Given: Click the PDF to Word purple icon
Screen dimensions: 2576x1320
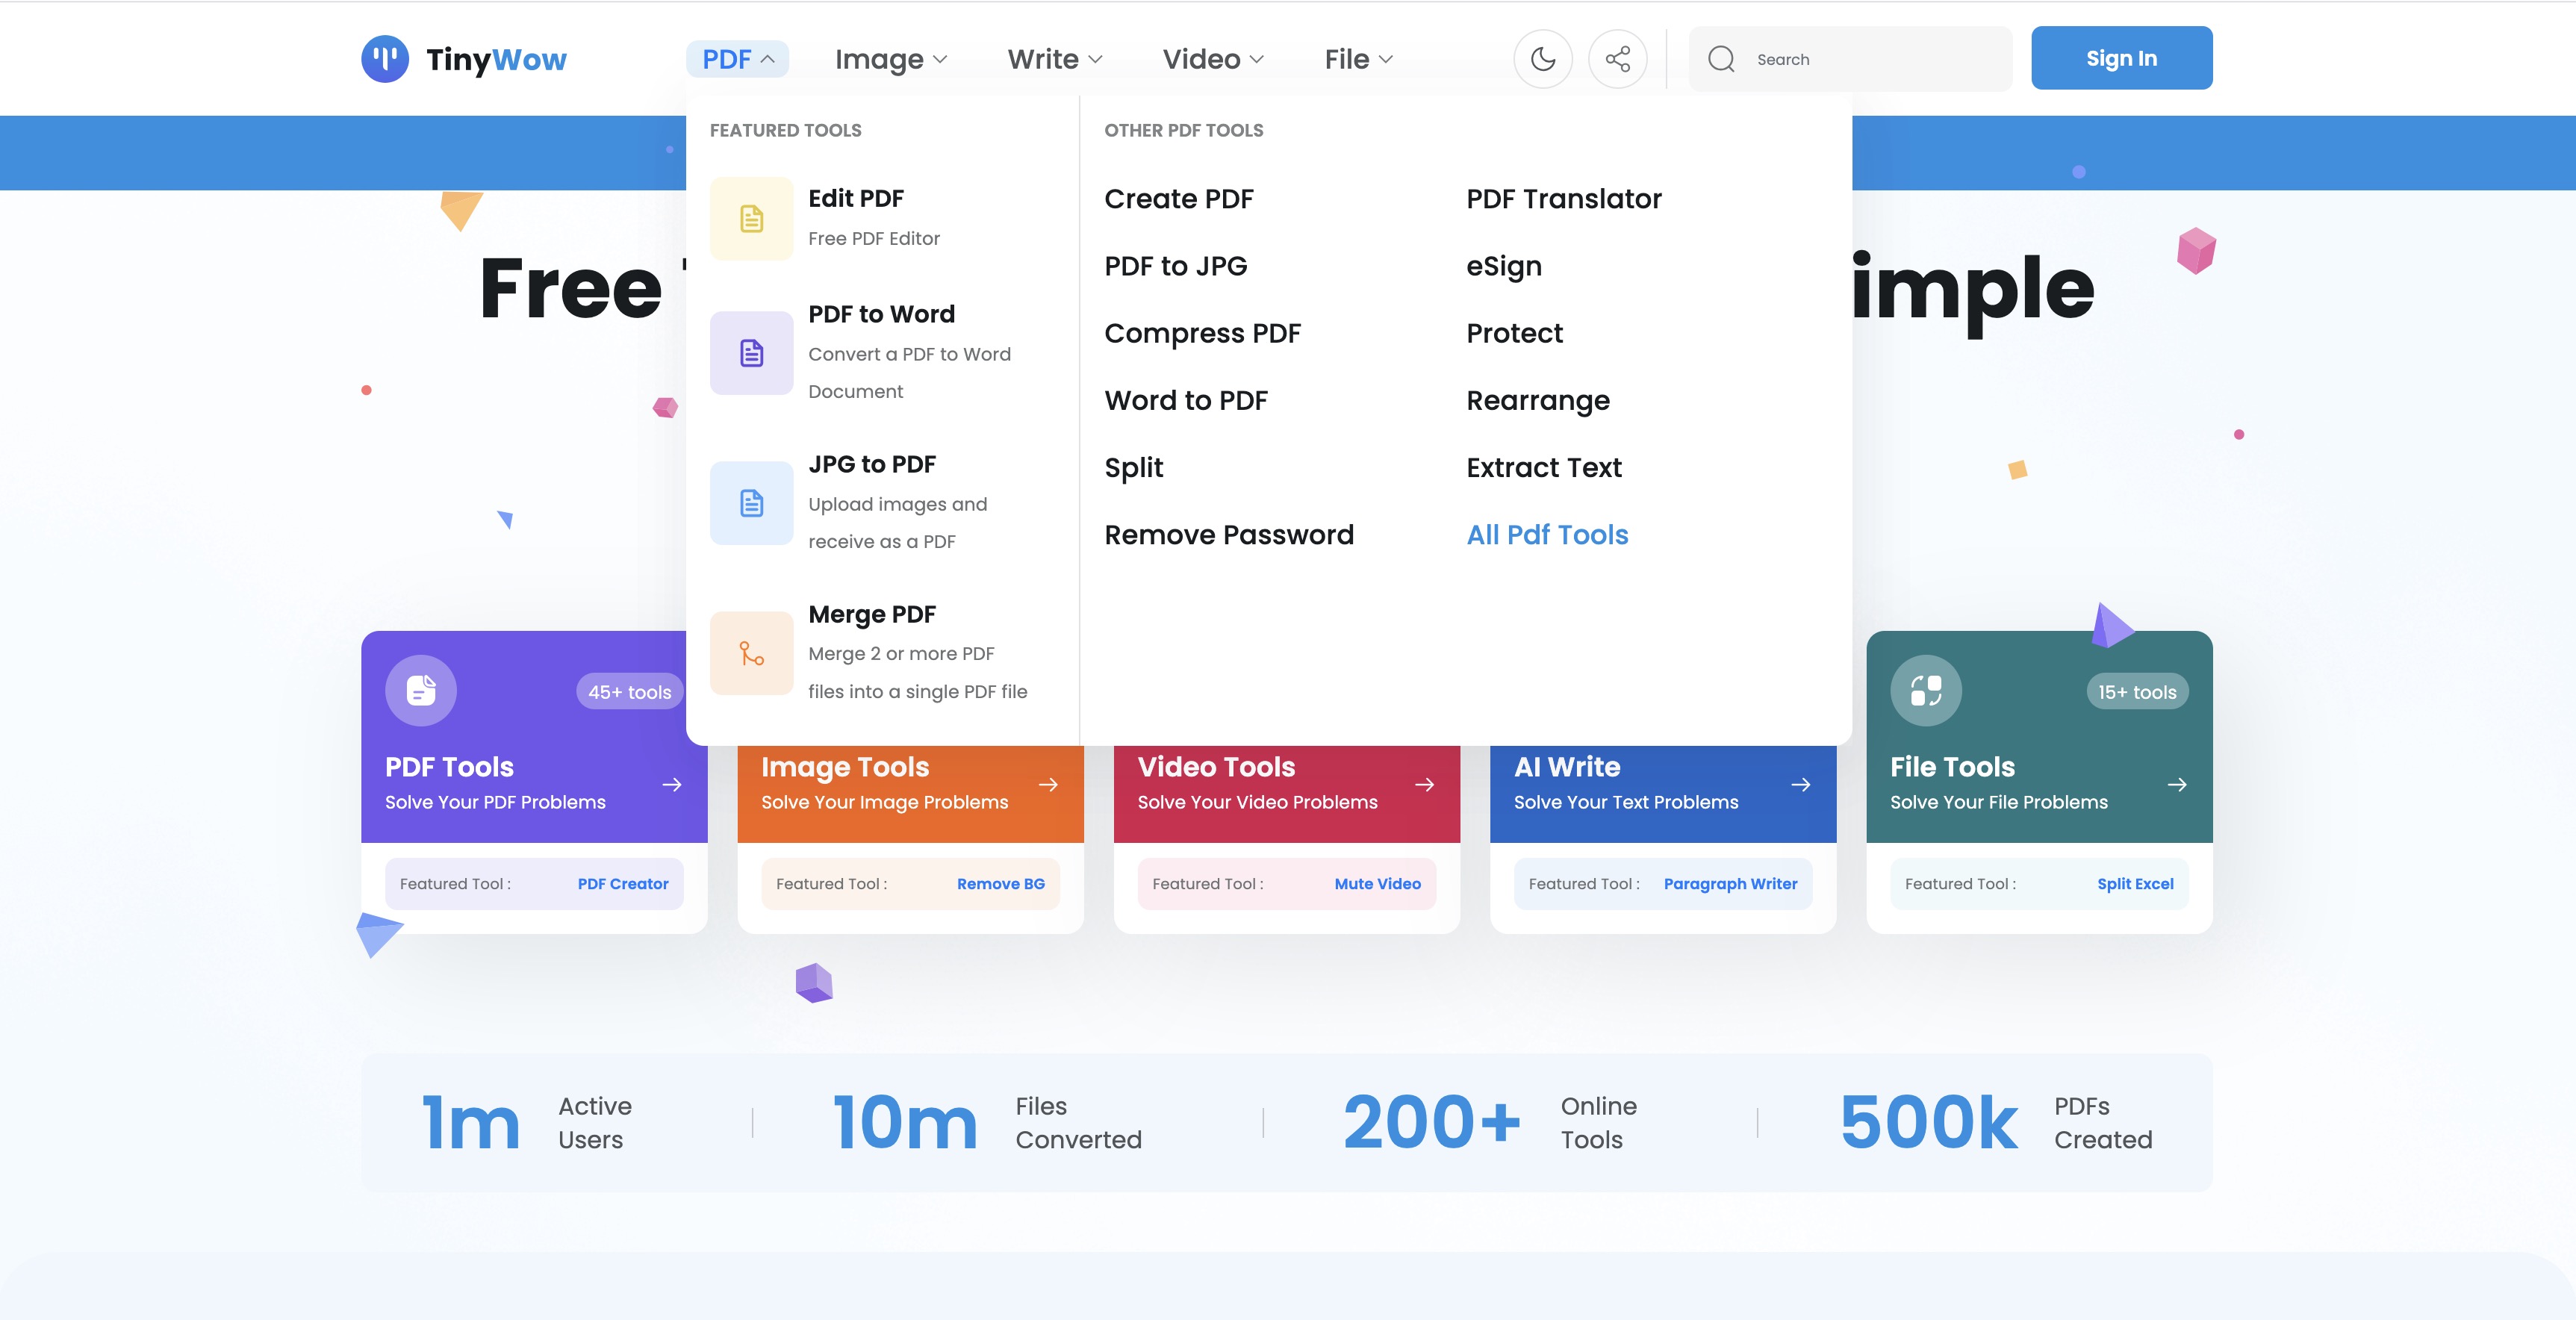Looking at the screenshot, I should pyautogui.click(x=751, y=353).
